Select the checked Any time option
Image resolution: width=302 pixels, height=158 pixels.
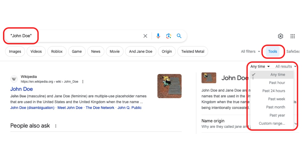[272, 74]
